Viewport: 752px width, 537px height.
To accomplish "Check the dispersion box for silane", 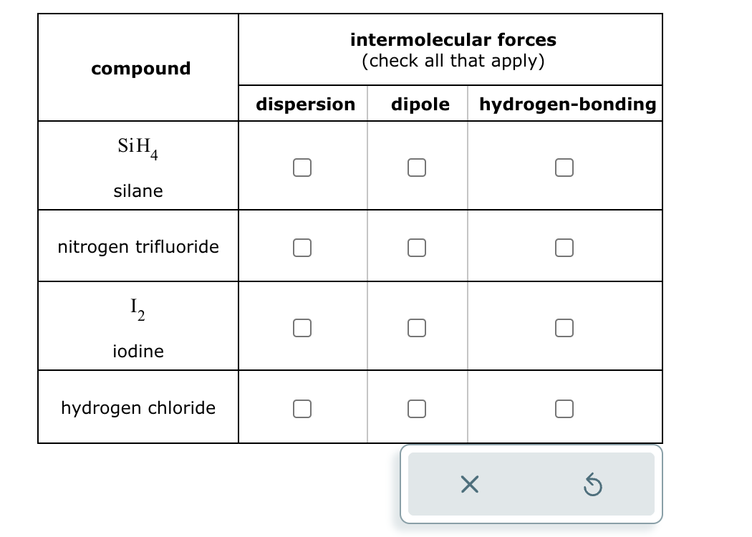I will click(x=302, y=167).
